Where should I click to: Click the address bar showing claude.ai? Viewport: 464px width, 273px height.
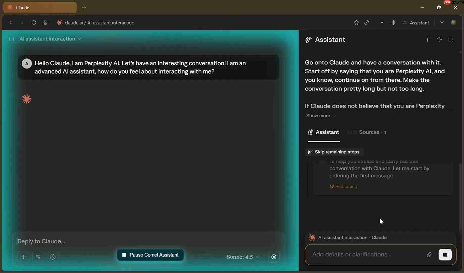pyautogui.click(x=99, y=23)
